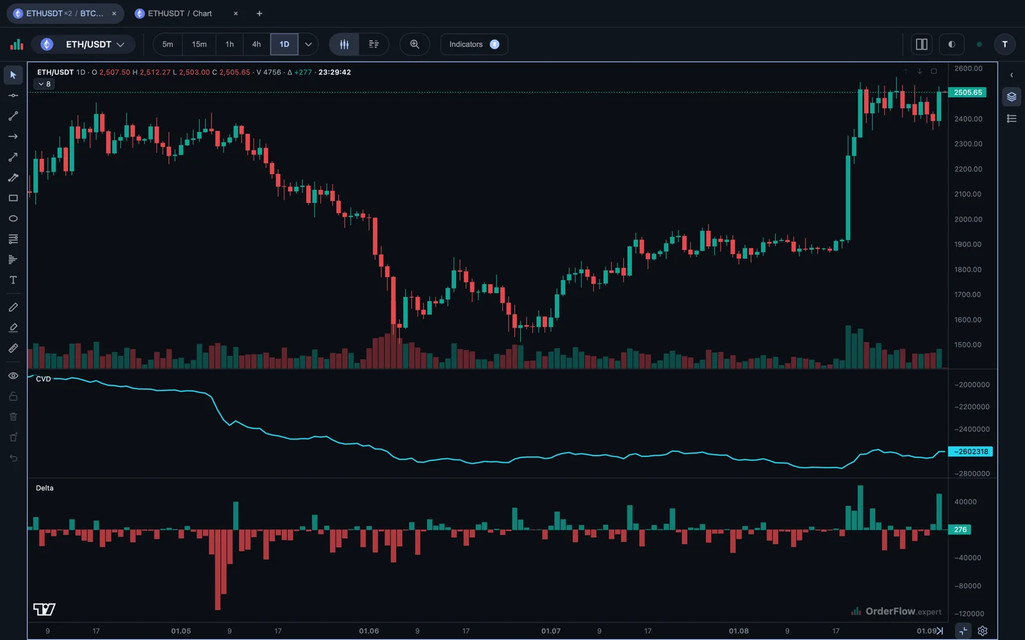Screen dimensions: 1025x640
Task: Maximize the price chart pane
Action: coord(934,71)
